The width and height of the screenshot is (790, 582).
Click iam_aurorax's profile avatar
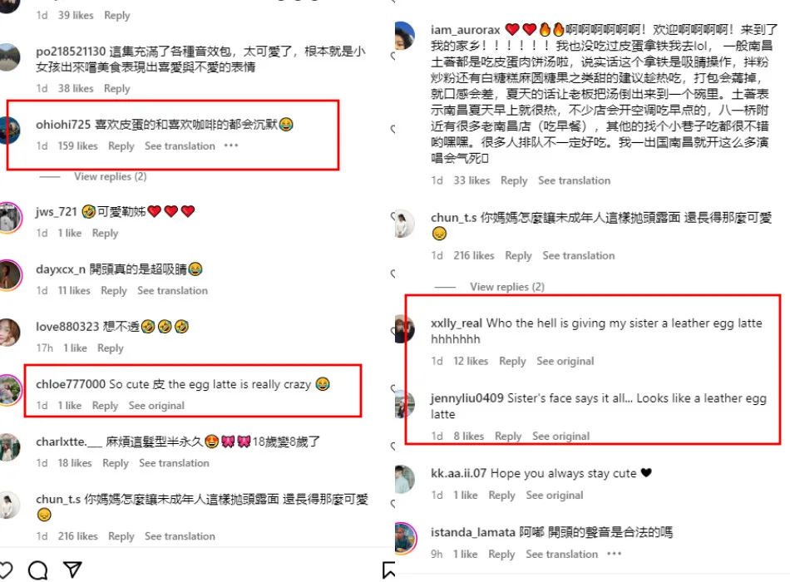tap(404, 36)
